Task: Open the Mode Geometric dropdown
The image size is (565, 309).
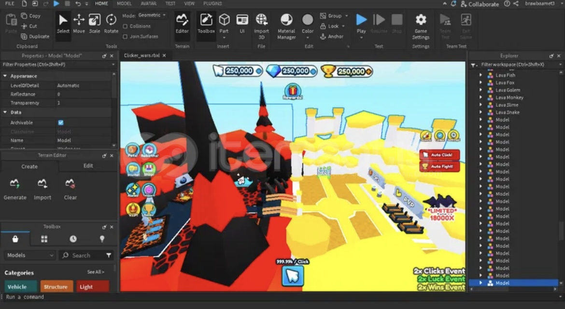Action: (152, 15)
